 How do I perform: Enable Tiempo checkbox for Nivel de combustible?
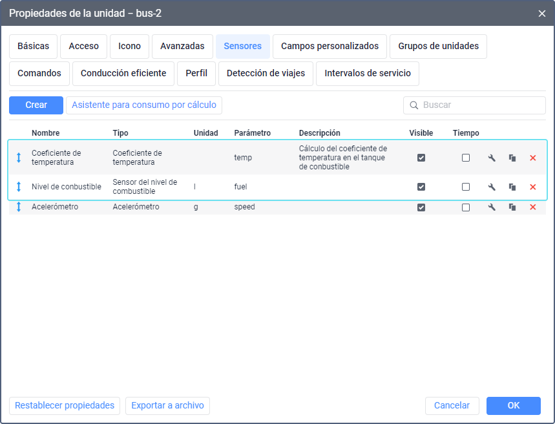[x=466, y=187]
